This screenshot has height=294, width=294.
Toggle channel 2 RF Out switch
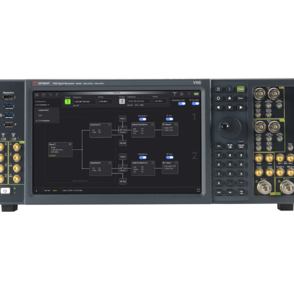coord(169,157)
